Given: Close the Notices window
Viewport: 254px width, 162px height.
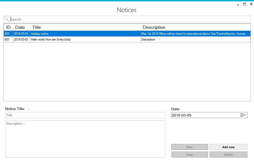Looking at the screenshot, I should click(251, 4).
